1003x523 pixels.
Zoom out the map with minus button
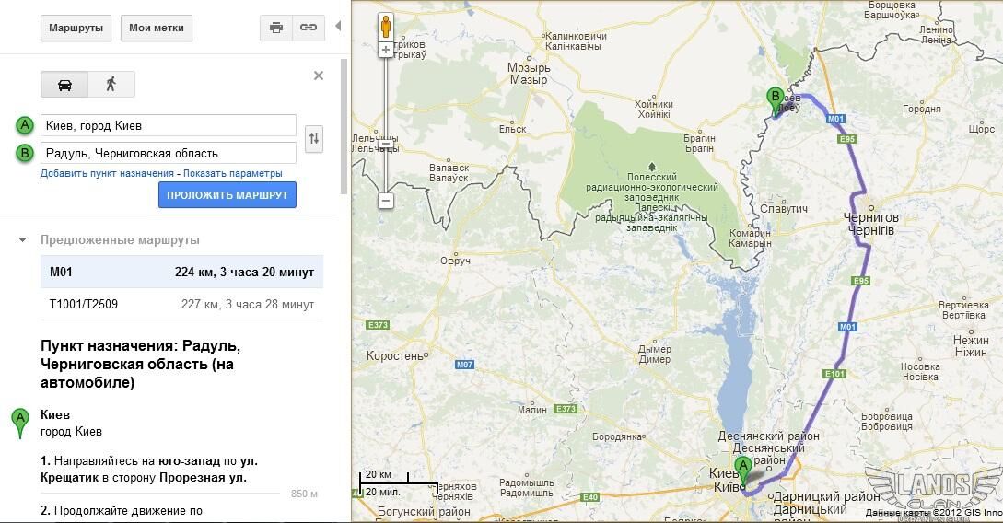click(x=386, y=201)
